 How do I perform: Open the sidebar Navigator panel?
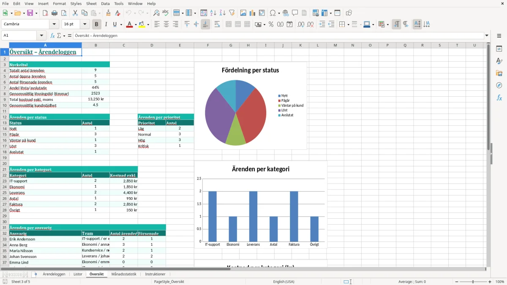coord(499,86)
